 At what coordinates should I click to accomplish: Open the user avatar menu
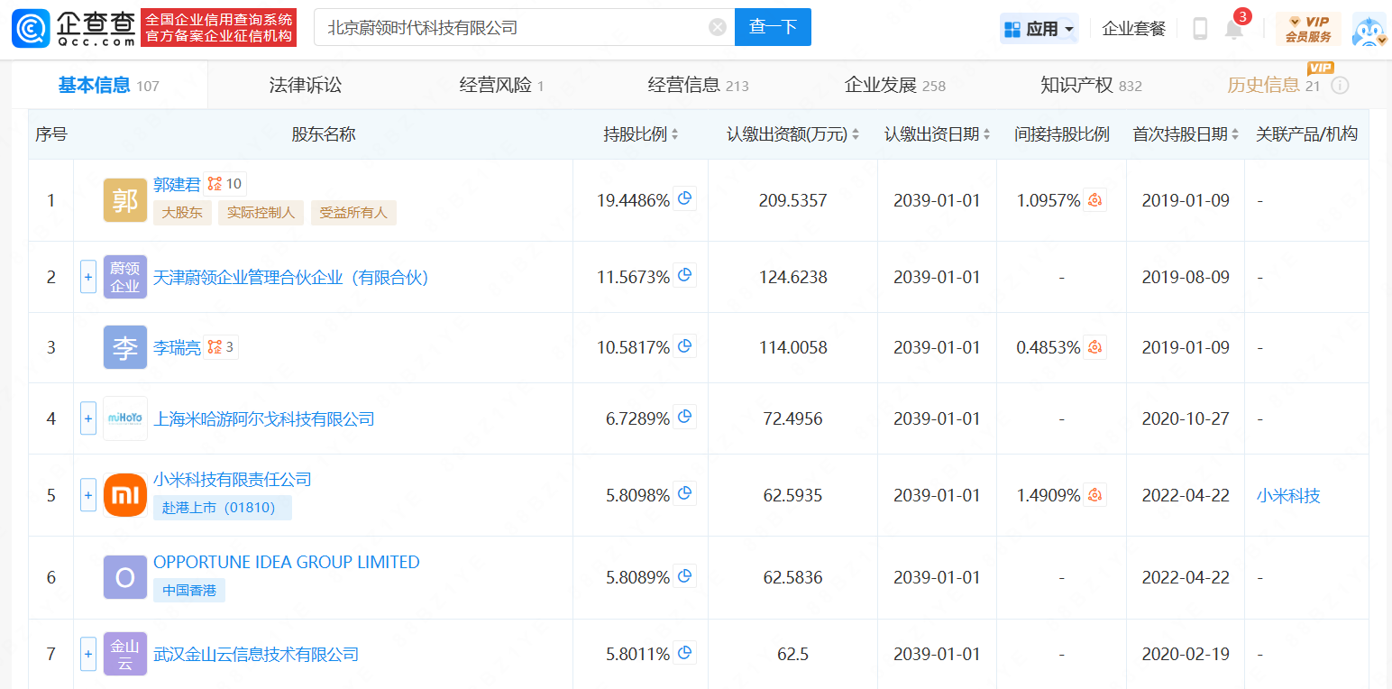[1369, 29]
